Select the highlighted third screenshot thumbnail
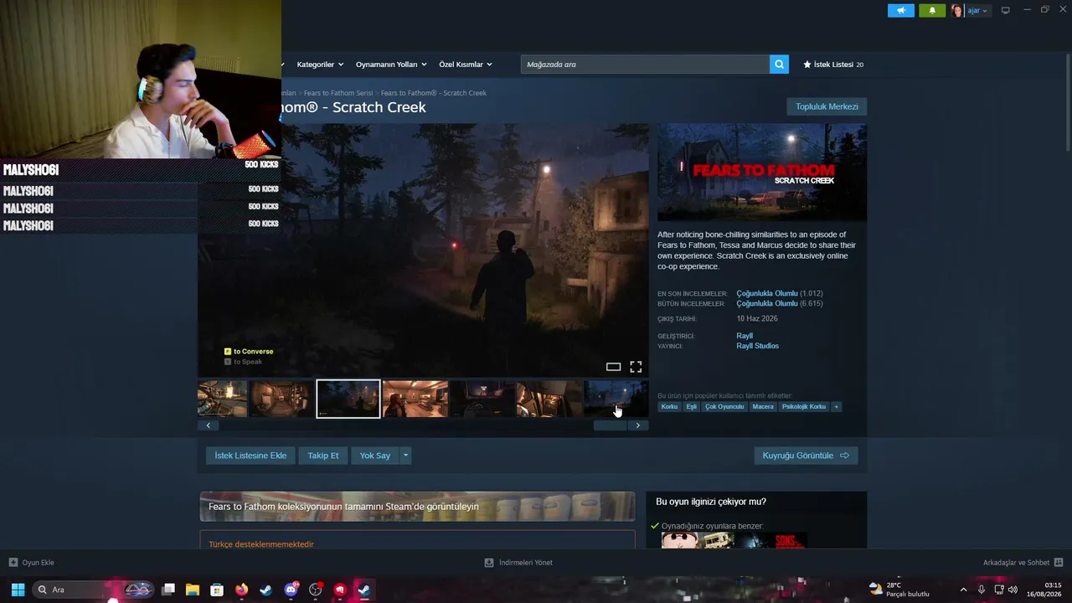The image size is (1072, 603). point(348,399)
